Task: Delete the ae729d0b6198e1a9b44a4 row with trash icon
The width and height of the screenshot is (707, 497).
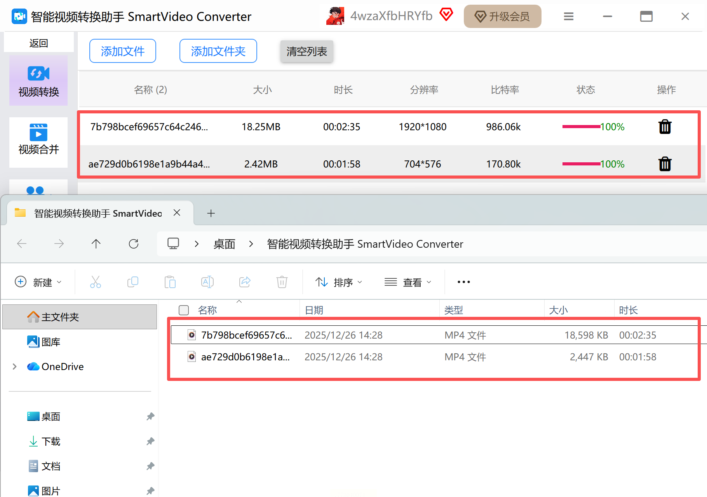Action: (665, 164)
